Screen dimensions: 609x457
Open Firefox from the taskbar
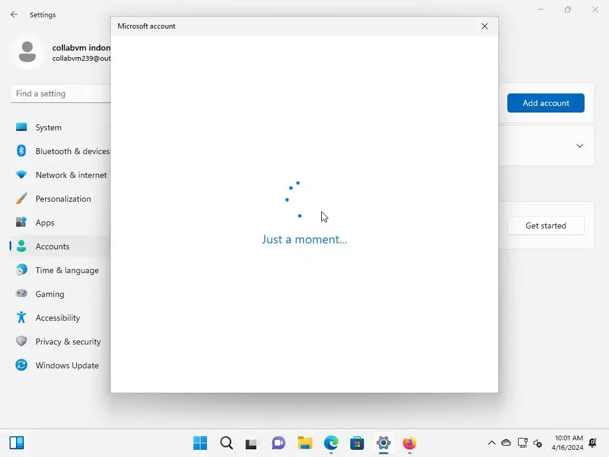coord(409,443)
